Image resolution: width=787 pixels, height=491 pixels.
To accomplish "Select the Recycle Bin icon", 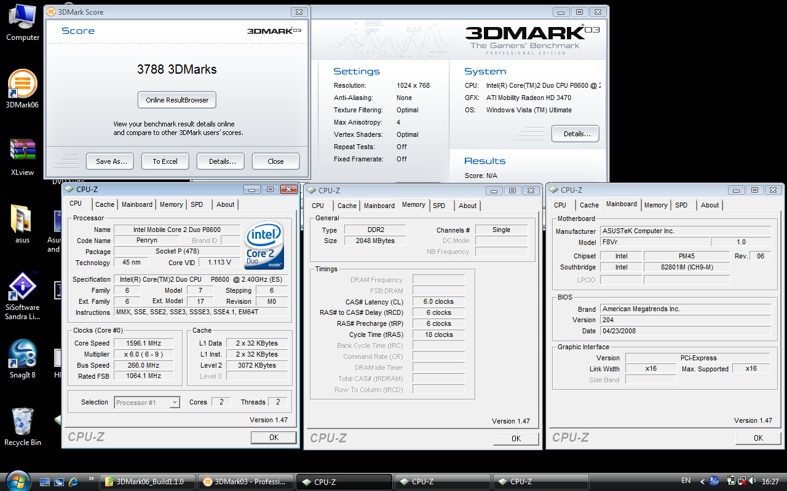I will pos(23,427).
